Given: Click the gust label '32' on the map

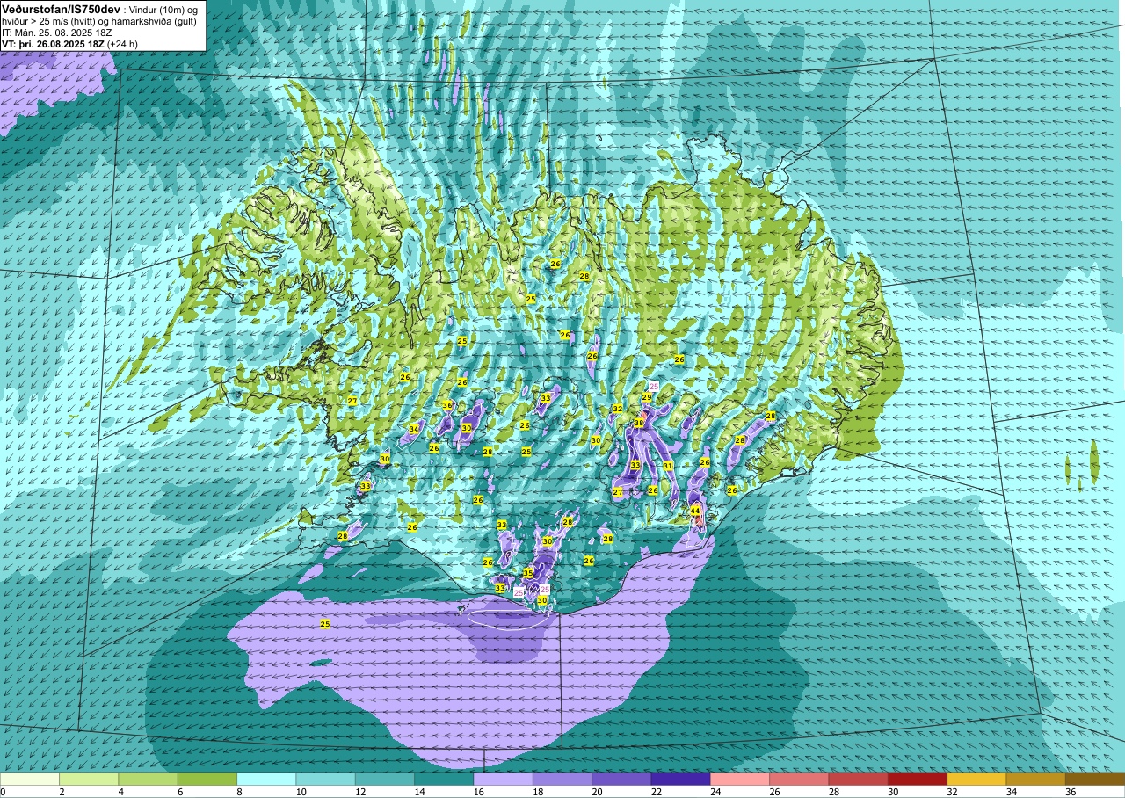Looking at the screenshot, I should click(x=618, y=409).
